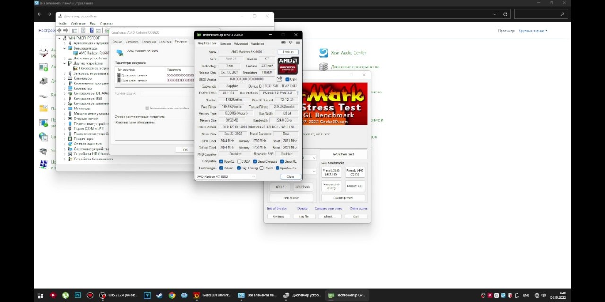Open the Драйвер tab in Properties dialog
This screenshot has height=302, width=605.
132,42
